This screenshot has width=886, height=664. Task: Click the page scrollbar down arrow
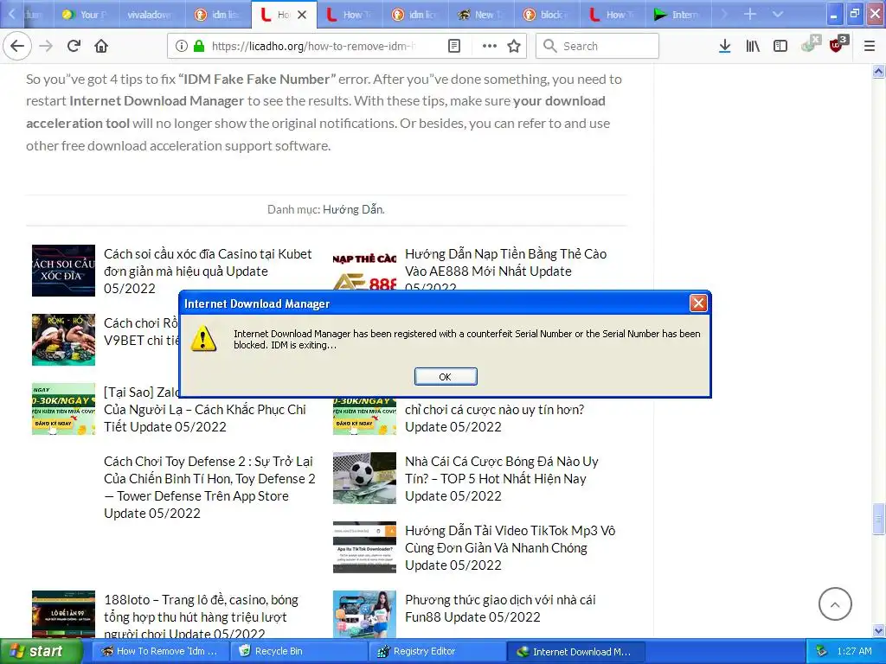coord(878,630)
